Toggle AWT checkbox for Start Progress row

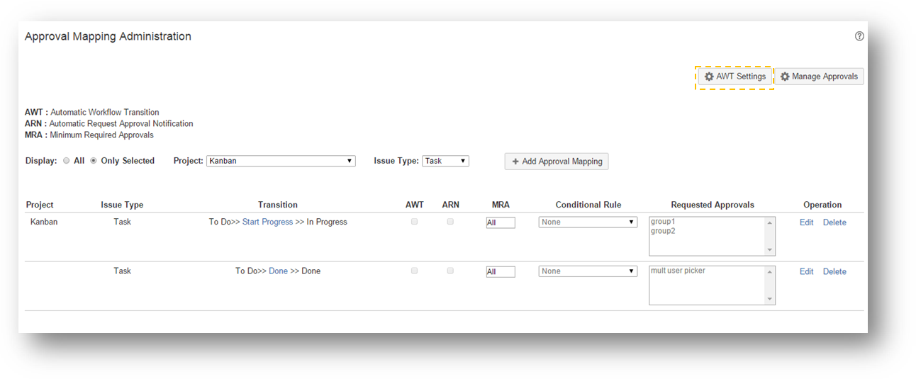tap(415, 222)
